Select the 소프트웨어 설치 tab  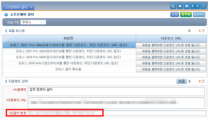[16, 7]
